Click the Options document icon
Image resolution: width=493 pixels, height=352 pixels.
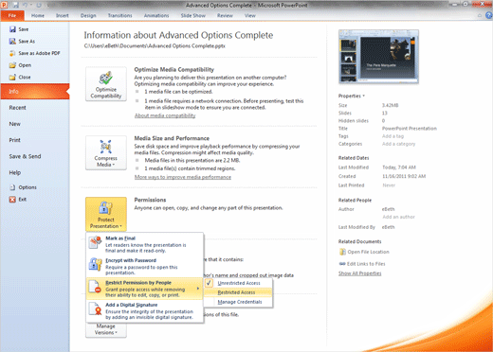click(12, 187)
